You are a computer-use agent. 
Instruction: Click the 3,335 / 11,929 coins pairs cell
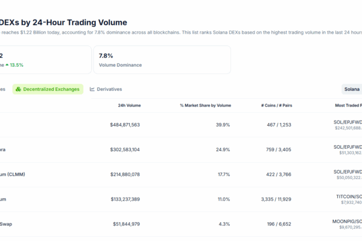pos(276,199)
